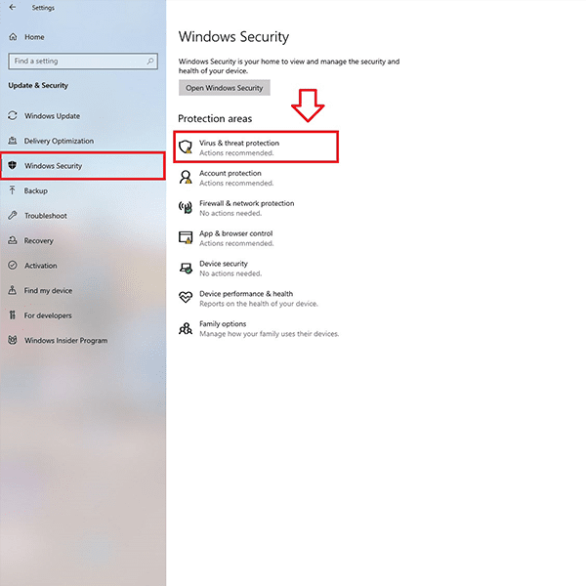Select Delivery Optimization in the sidebar
The image size is (586, 586).
tap(59, 141)
